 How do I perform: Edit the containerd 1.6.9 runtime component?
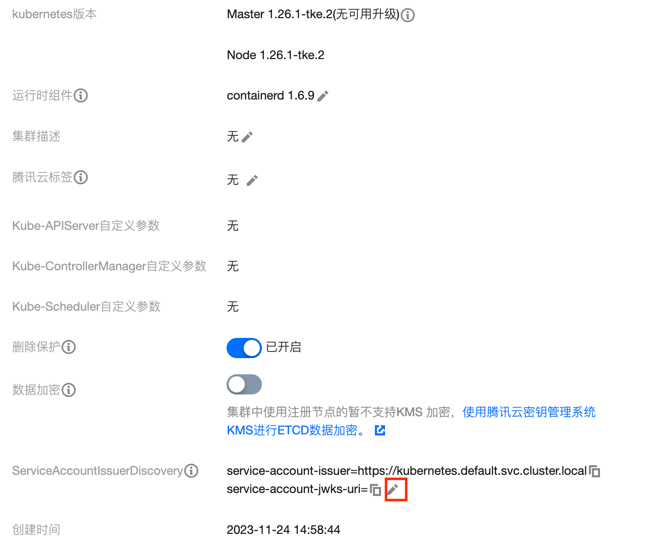pyautogui.click(x=323, y=96)
